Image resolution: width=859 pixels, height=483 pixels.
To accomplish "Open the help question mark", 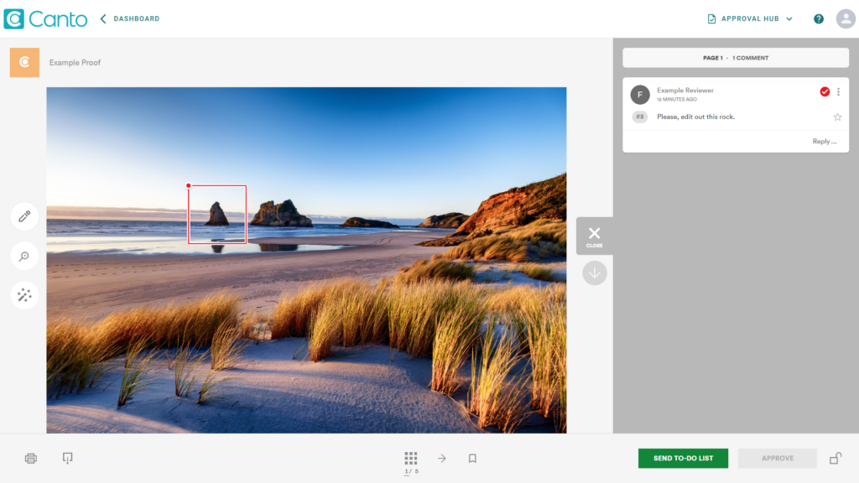I will 819,18.
